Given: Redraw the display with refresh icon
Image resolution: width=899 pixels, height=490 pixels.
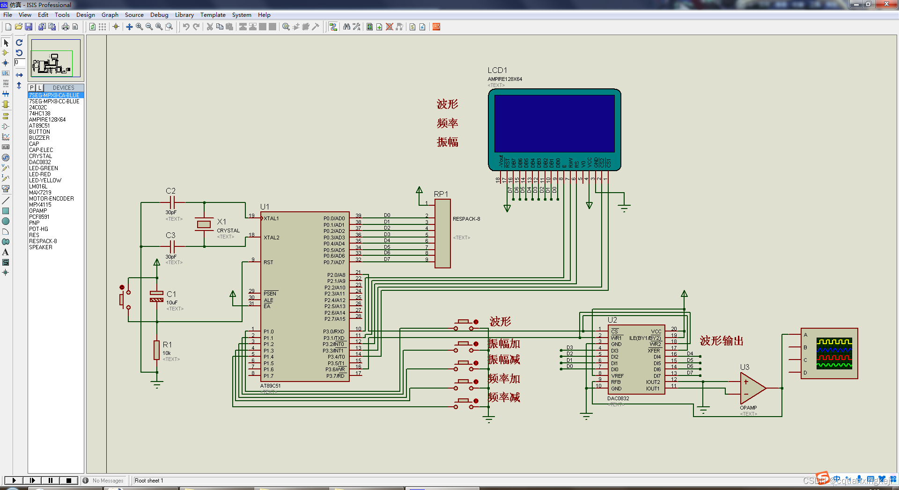Looking at the screenshot, I should pyautogui.click(x=92, y=27).
